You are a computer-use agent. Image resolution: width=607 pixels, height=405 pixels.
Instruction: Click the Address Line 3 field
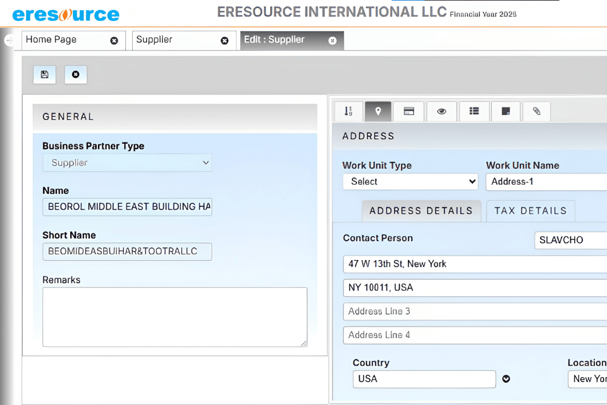pos(475,311)
